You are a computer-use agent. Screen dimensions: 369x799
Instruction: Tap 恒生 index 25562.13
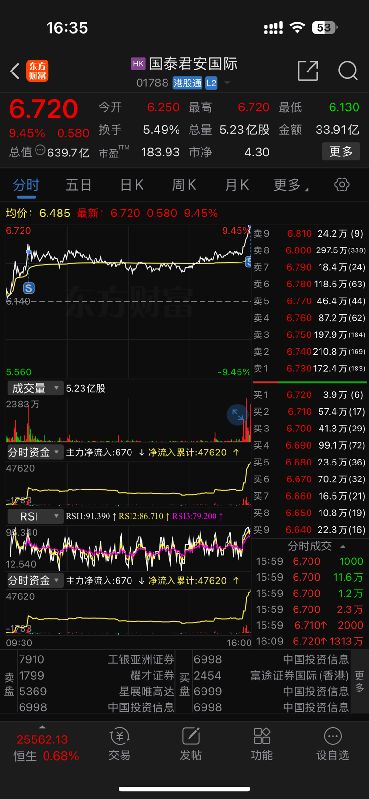[42, 739]
